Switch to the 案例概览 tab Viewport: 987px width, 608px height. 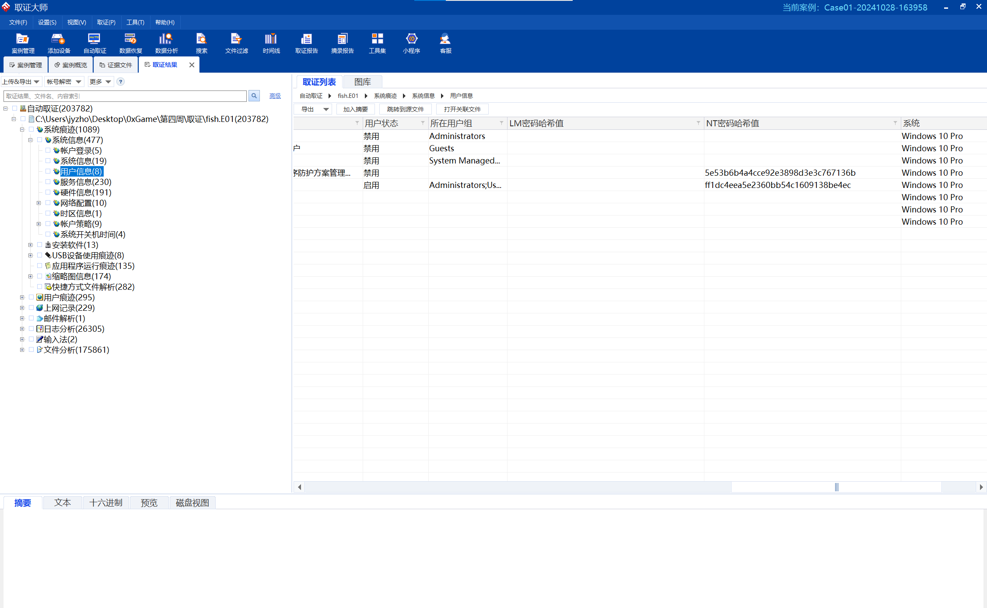tap(70, 65)
